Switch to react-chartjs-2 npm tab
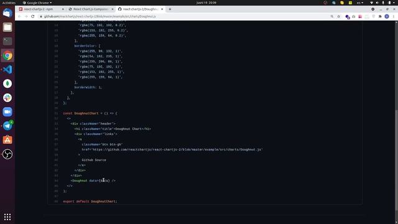 [39, 9]
